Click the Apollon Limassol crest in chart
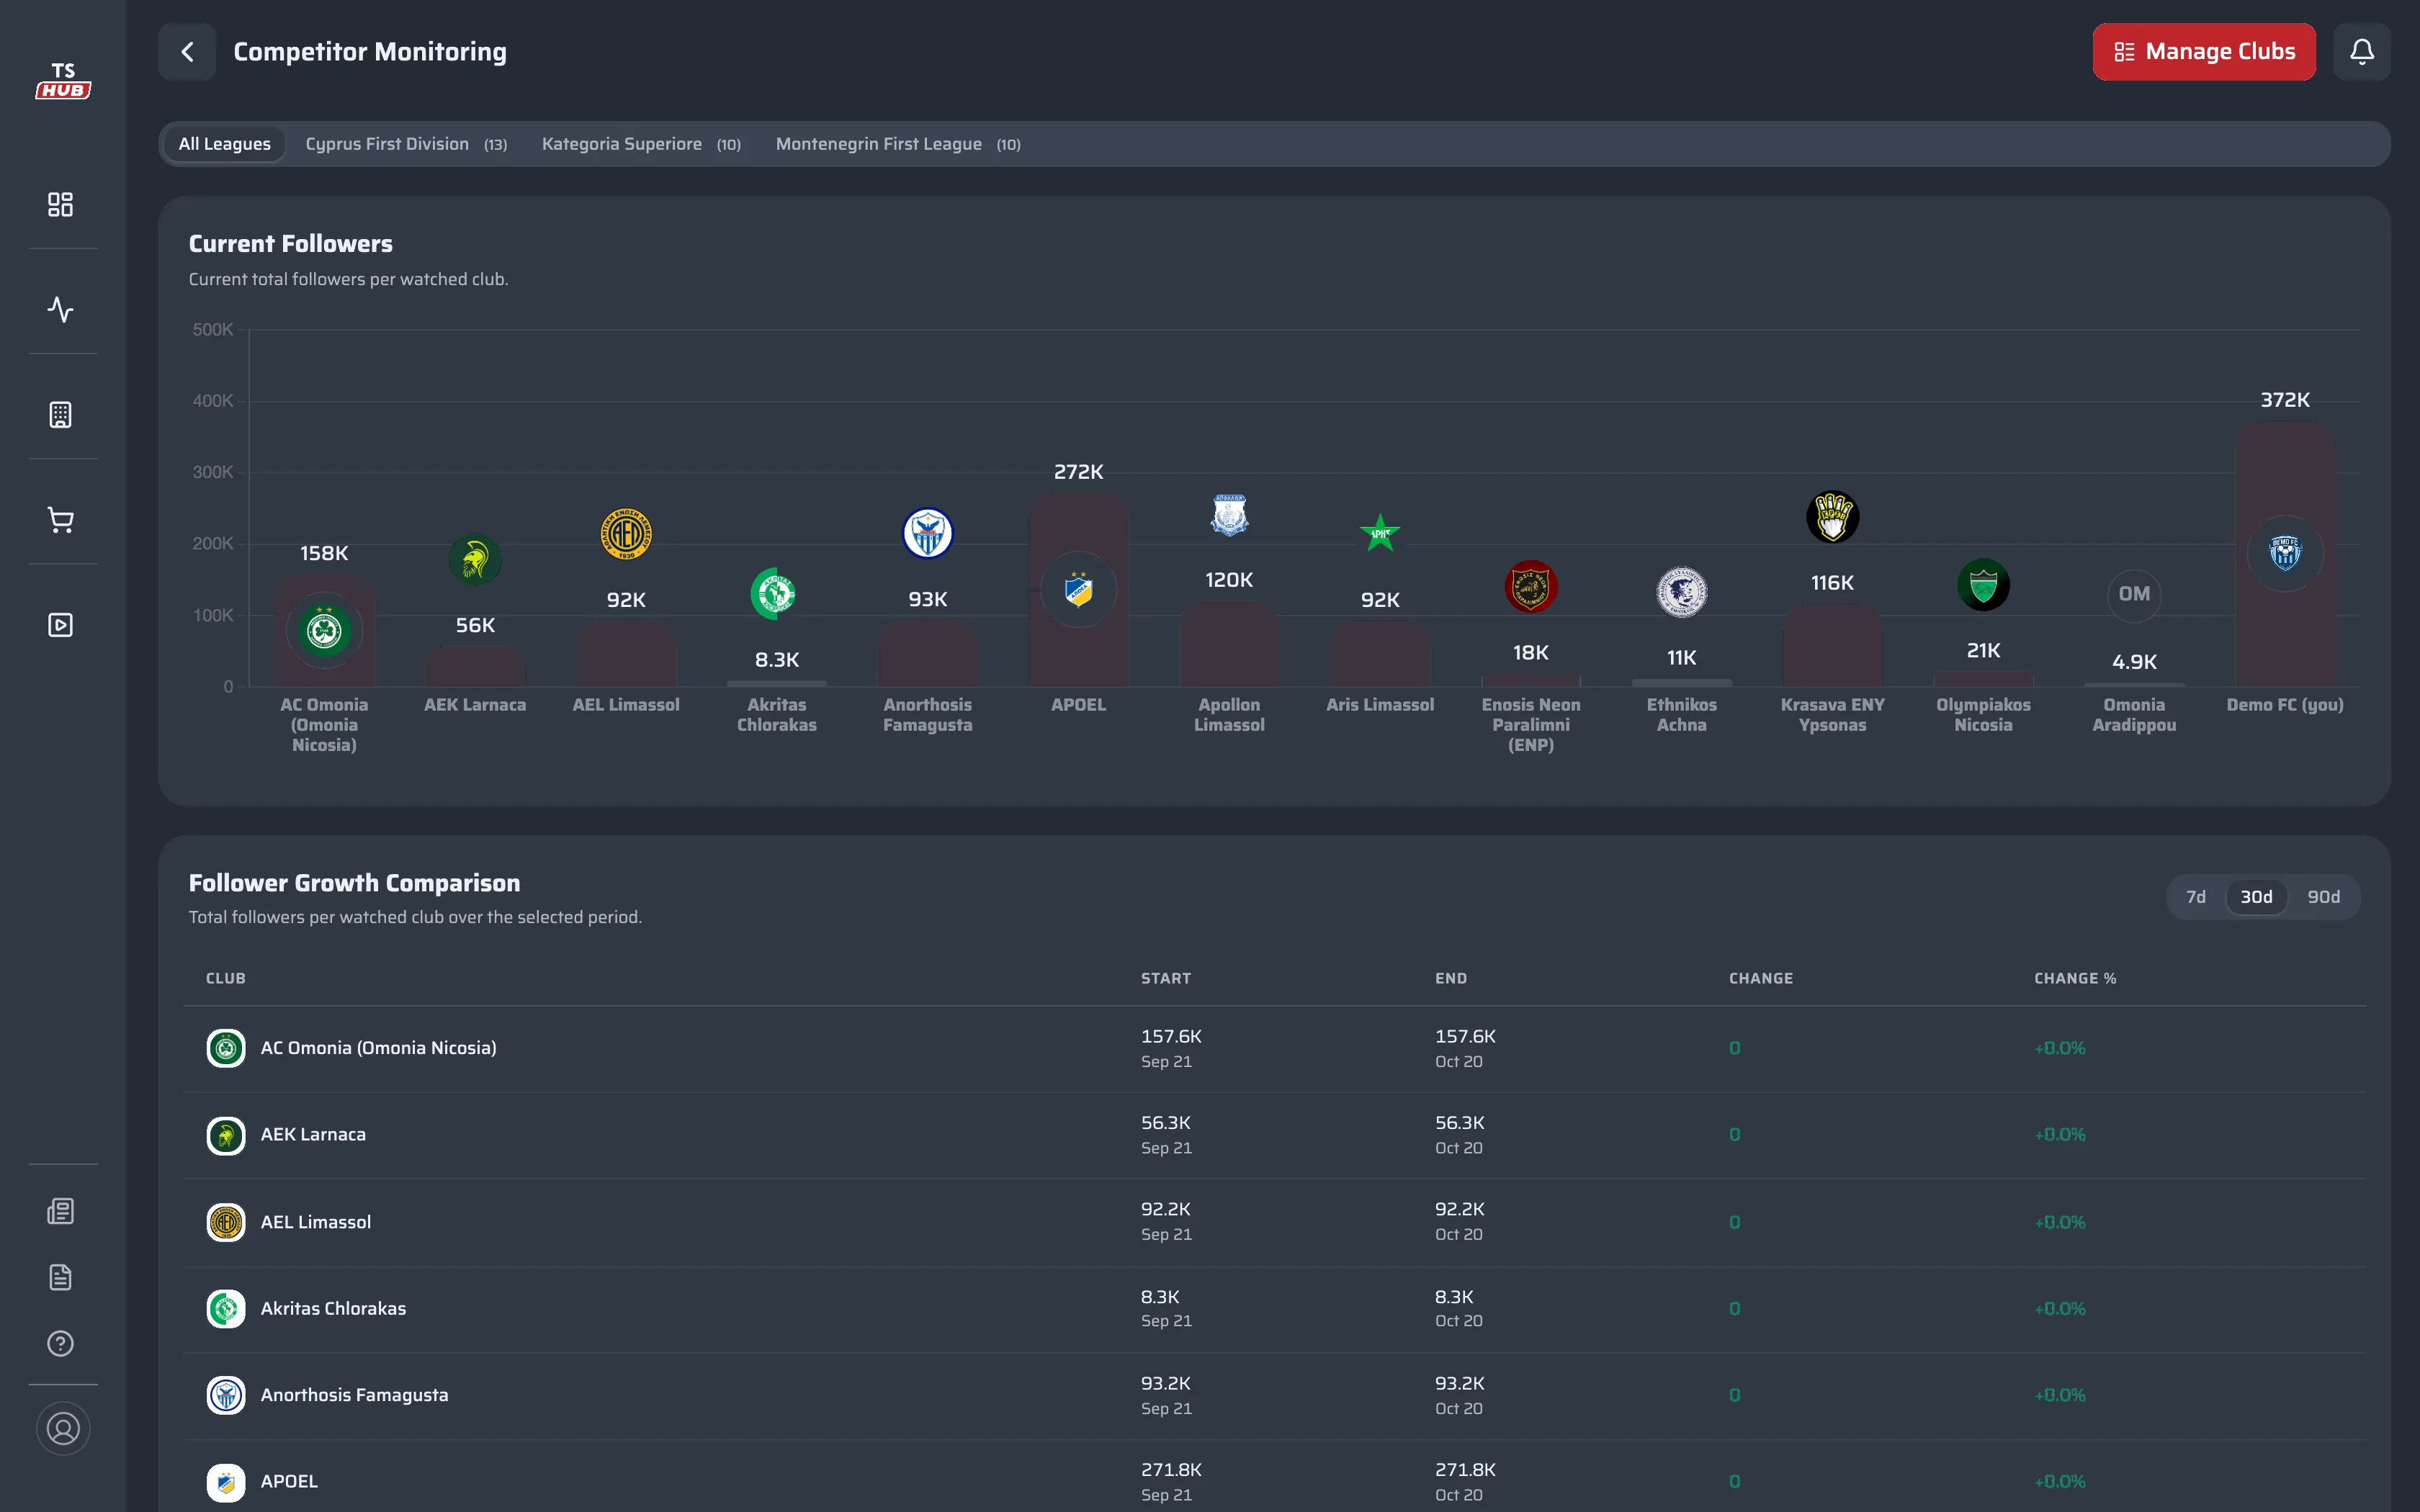Image resolution: width=2420 pixels, height=1512 pixels. [1229, 515]
